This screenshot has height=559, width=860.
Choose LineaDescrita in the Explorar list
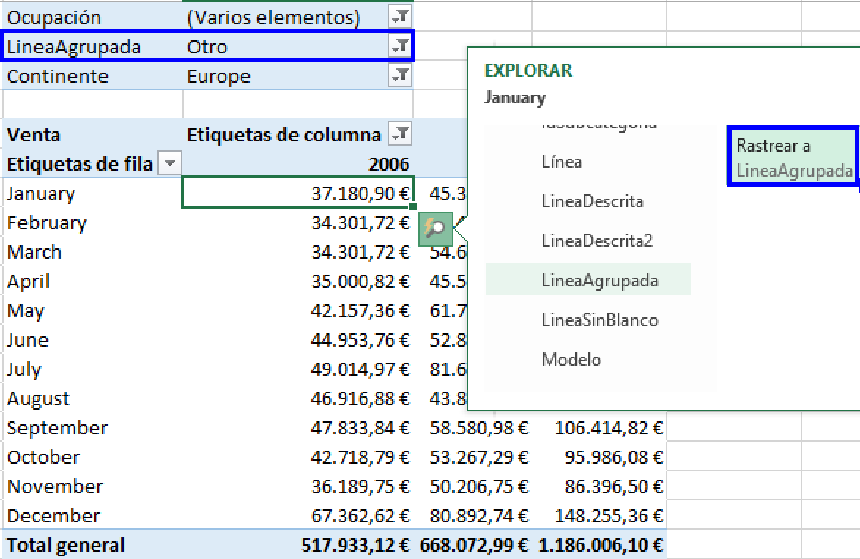[592, 201]
